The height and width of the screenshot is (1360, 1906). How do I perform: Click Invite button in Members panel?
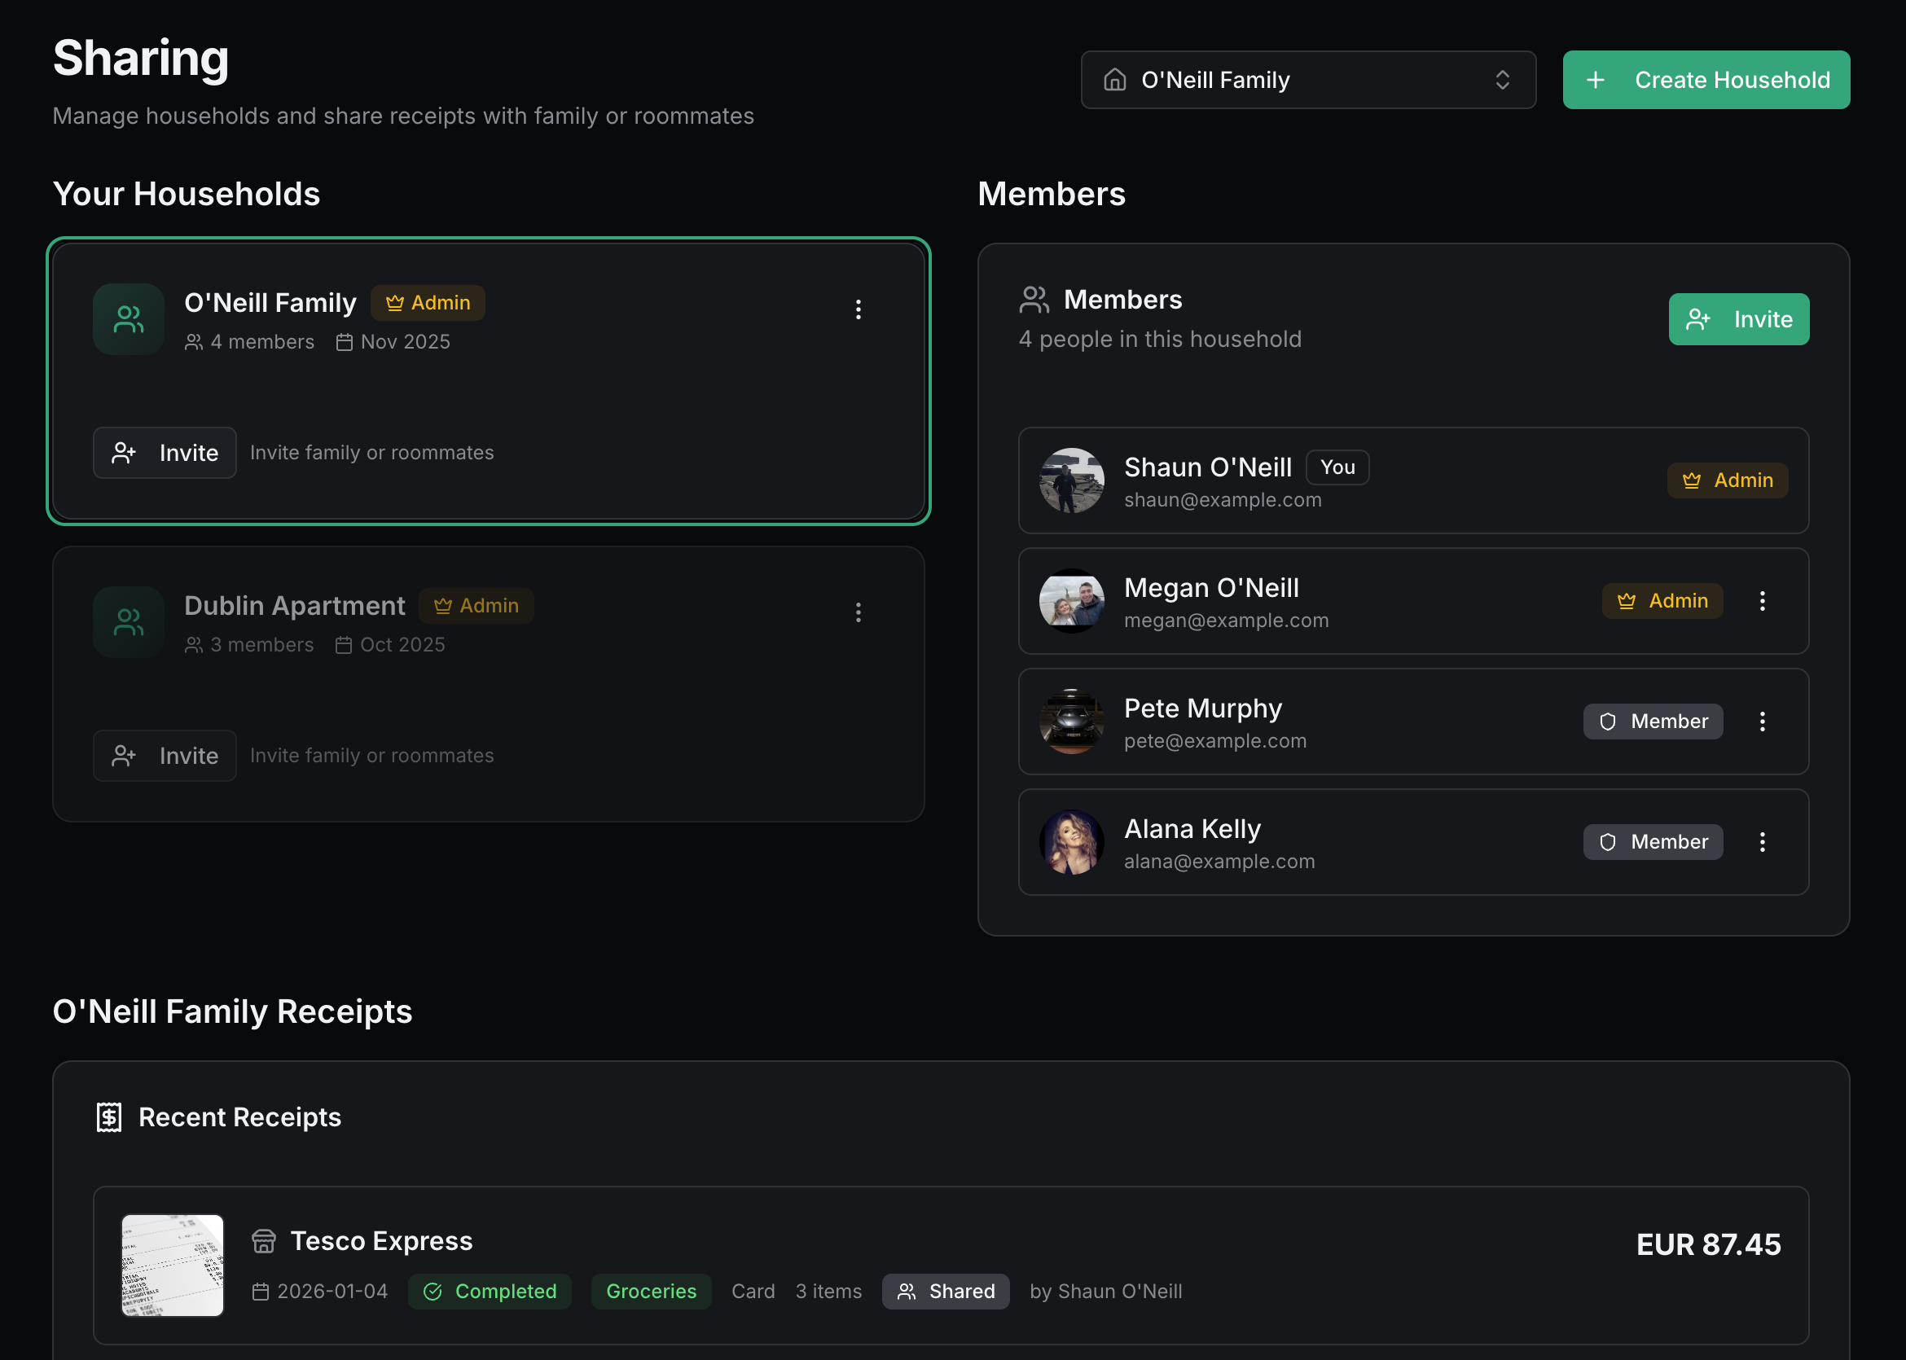[1738, 320]
